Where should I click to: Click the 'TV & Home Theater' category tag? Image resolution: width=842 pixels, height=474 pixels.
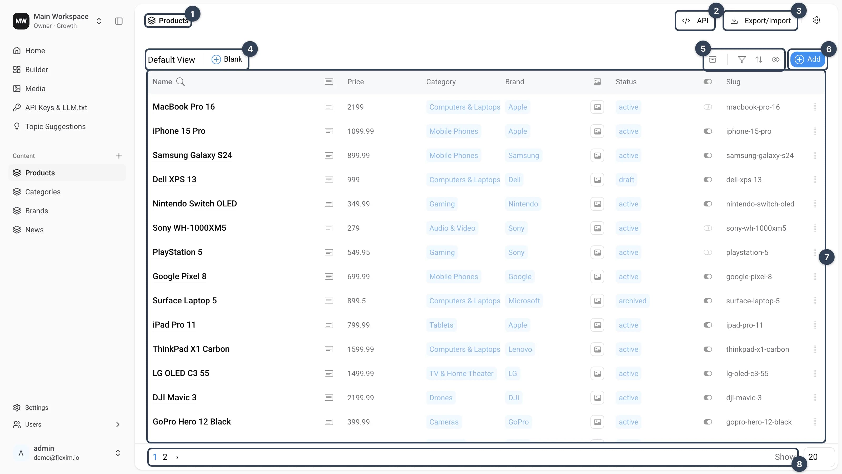[x=461, y=374]
